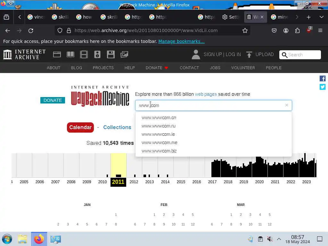Share page on Facebook
Image resolution: width=328 pixels, height=246 pixels.
click(x=322, y=78)
